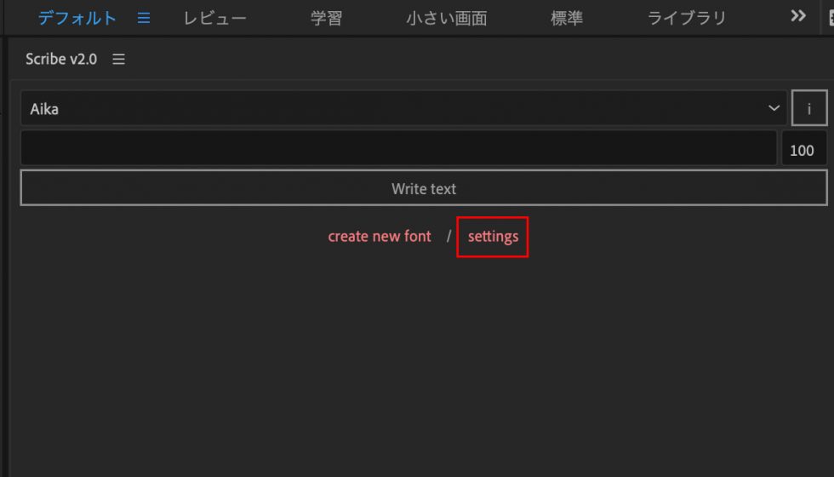Select the Scribe v2.0 panel title
The height and width of the screenshot is (477, 834).
61,59
